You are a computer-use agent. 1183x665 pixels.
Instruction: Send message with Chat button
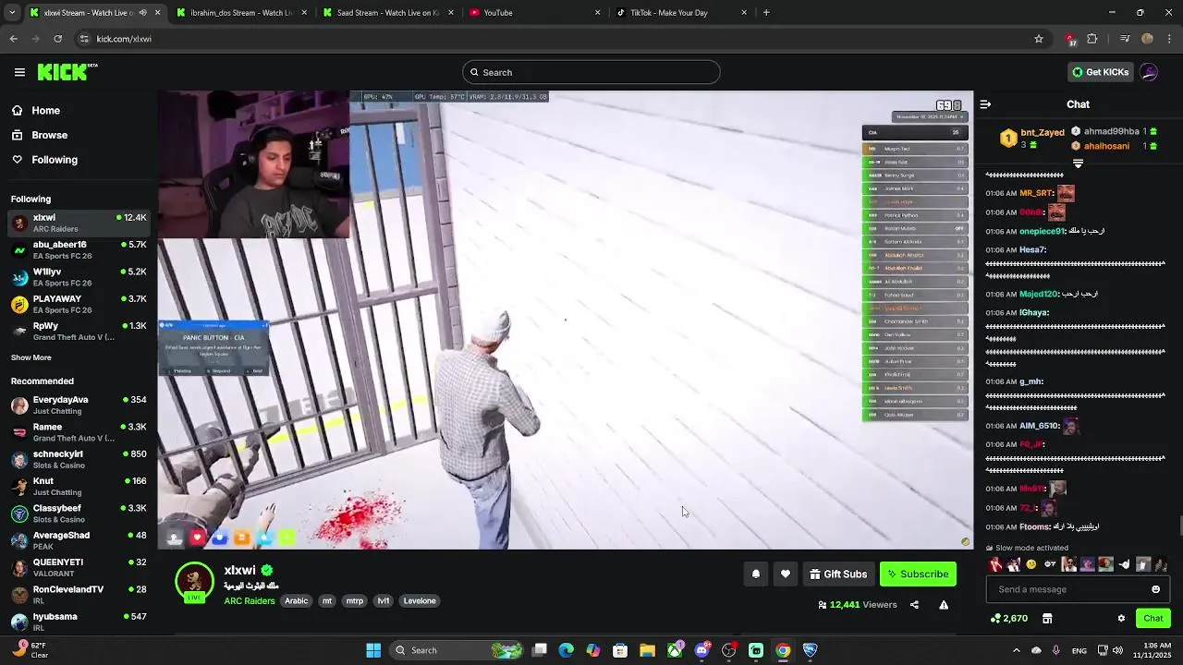tap(1153, 619)
